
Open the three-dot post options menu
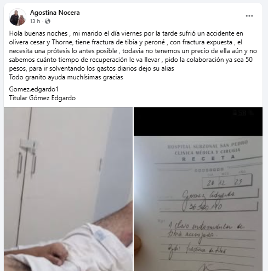tap(249, 16)
